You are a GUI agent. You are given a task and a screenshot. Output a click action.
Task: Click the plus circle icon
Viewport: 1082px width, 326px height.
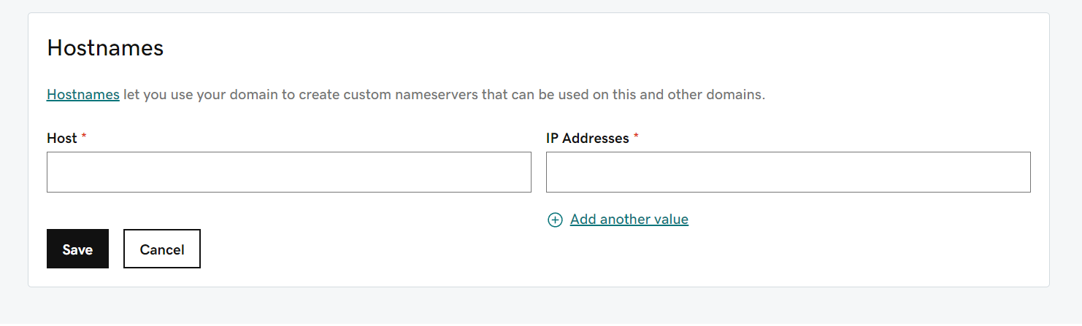555,220
